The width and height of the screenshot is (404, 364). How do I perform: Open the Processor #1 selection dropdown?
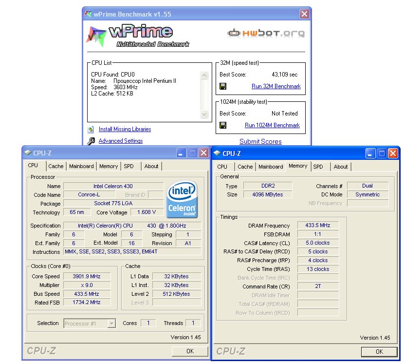tap(111, 323)
